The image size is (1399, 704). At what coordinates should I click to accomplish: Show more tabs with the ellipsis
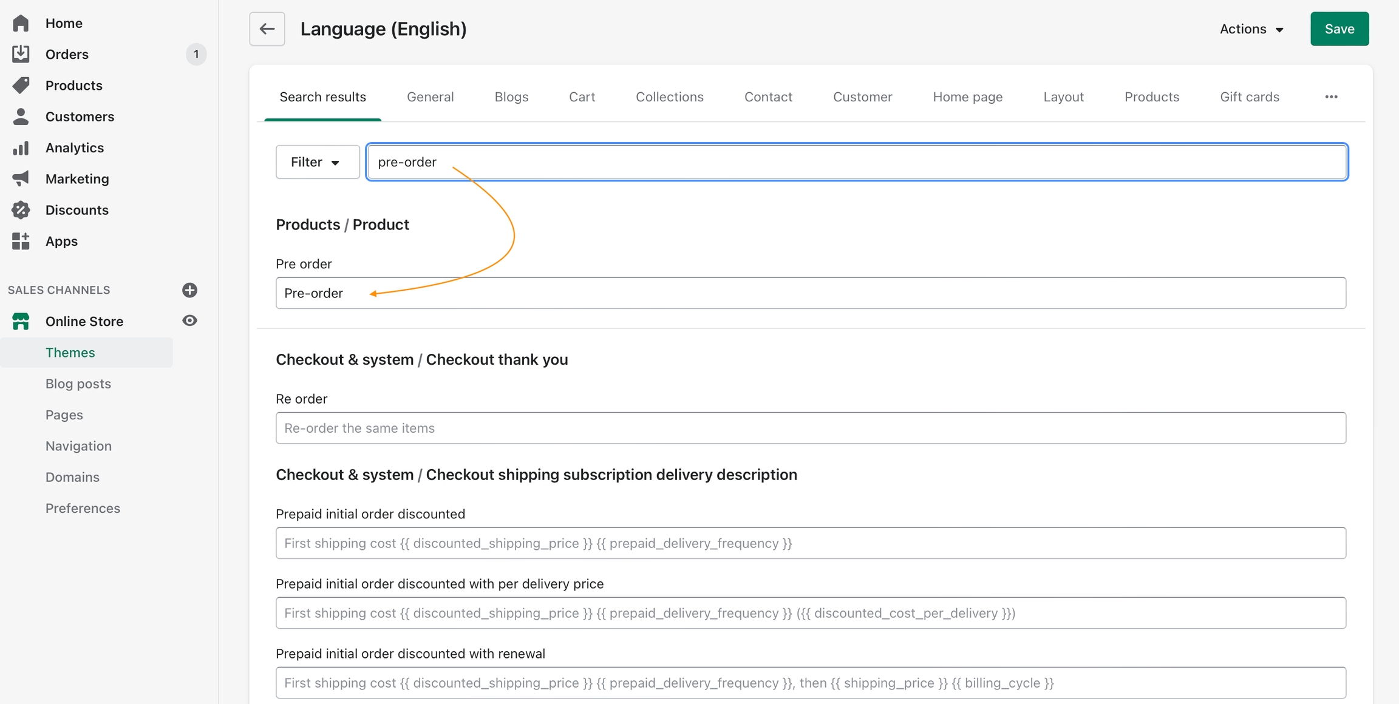pos(1331,97)
